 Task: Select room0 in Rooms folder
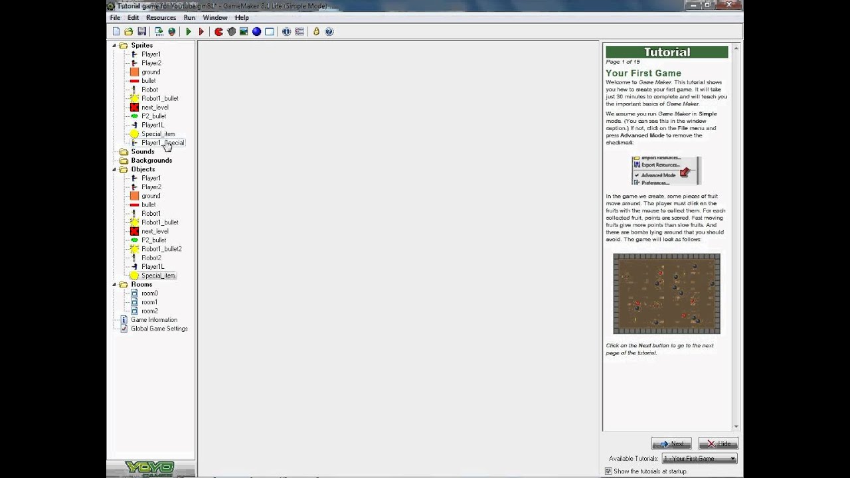[x=149, y=293]
